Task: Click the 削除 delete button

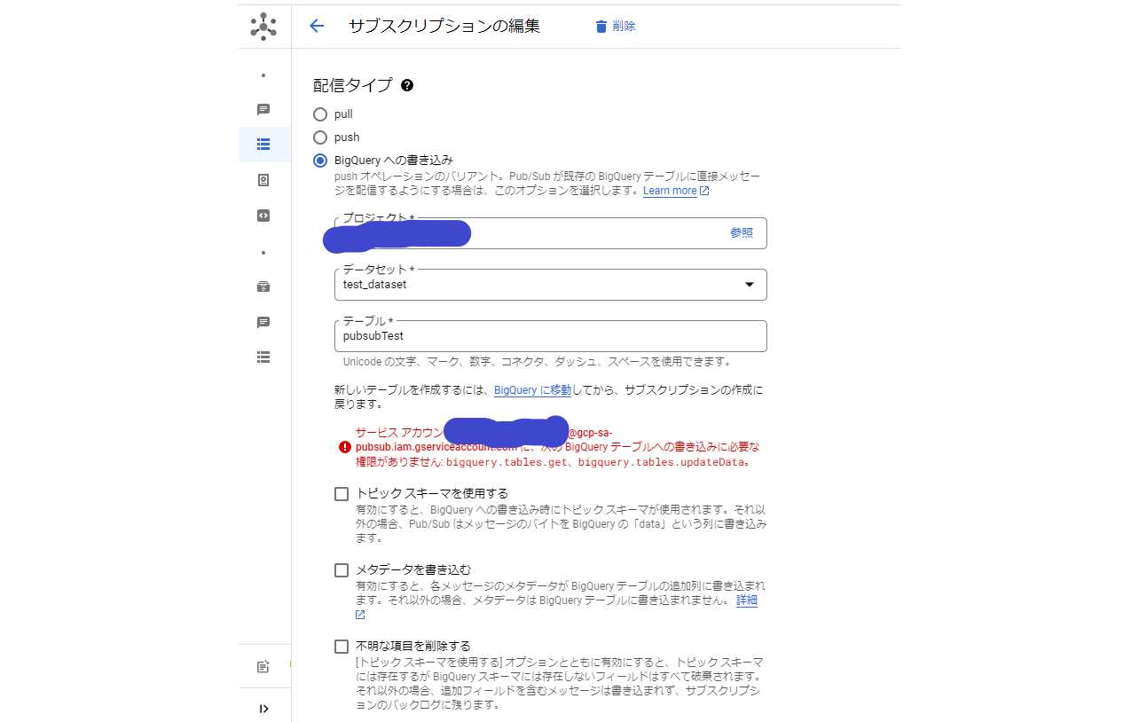Action: click(x=616, y=27)
